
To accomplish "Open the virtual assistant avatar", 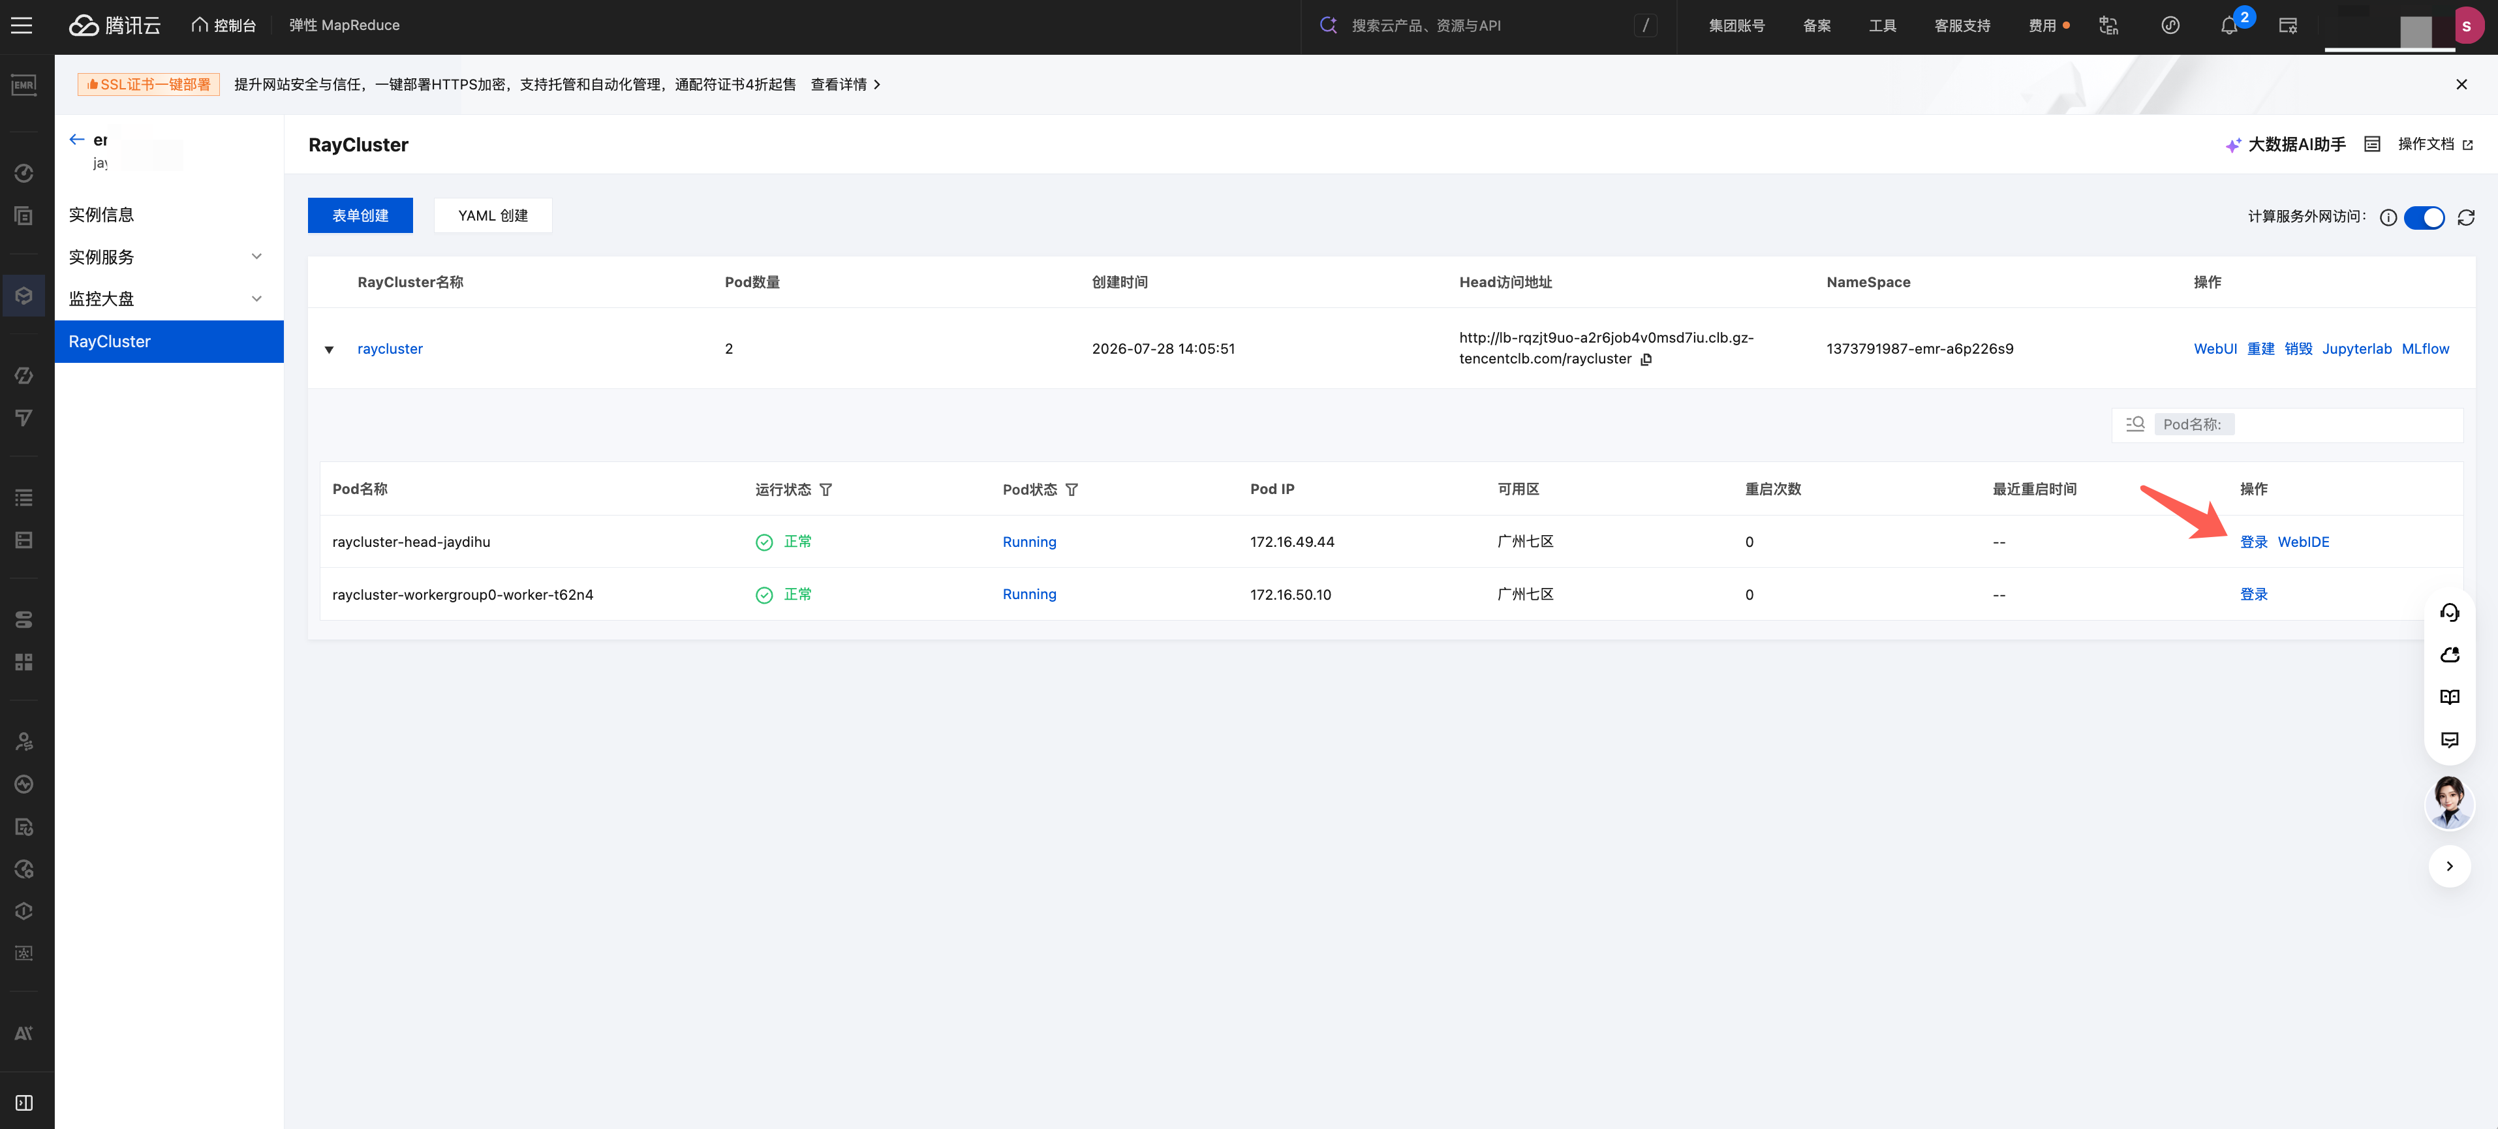I will coord(2450,803).
